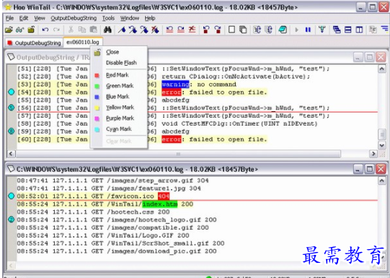The height and width of the screenshot is (278, 390).
Task: Cascade windows using the toolbar icon
Action: click(x=337, y=30)
